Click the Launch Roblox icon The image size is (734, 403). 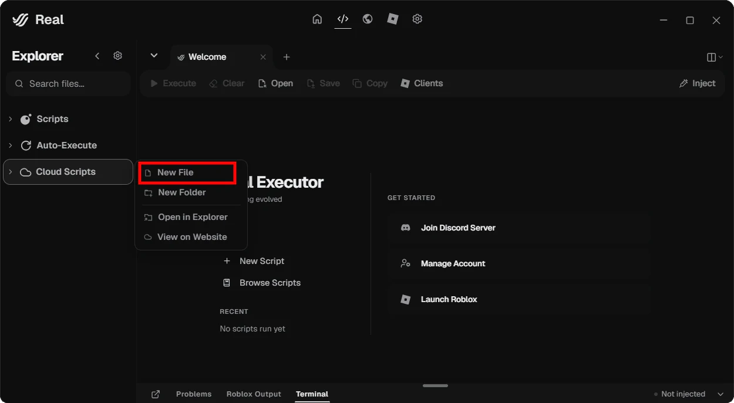point(405,299)
